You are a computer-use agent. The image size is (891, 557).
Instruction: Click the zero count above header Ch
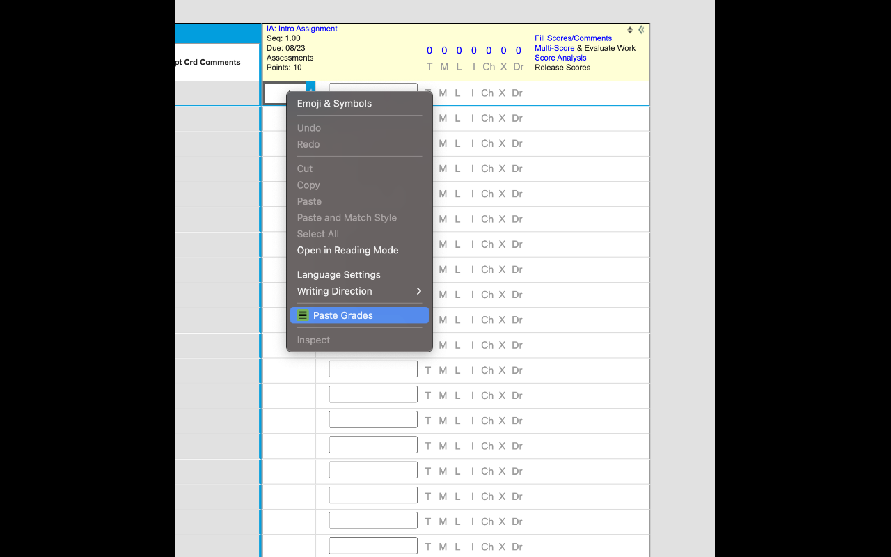pyautogui.click(x=489, y=50)
